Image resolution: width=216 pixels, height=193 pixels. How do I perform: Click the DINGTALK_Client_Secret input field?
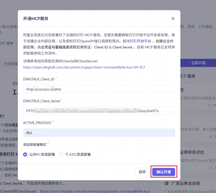tap(99, 111)
